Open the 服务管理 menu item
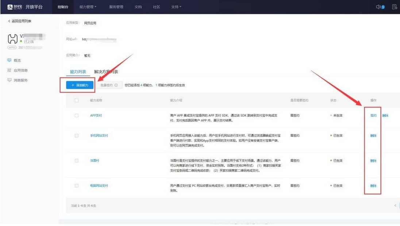The width and height of the screenshot is (400, 226). 116,7
